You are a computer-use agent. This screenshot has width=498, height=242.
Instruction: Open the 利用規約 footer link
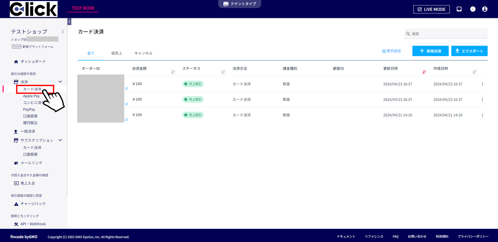[442, 237]
